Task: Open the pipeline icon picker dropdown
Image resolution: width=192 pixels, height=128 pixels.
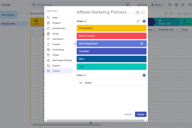Action: tap(140, 12)
